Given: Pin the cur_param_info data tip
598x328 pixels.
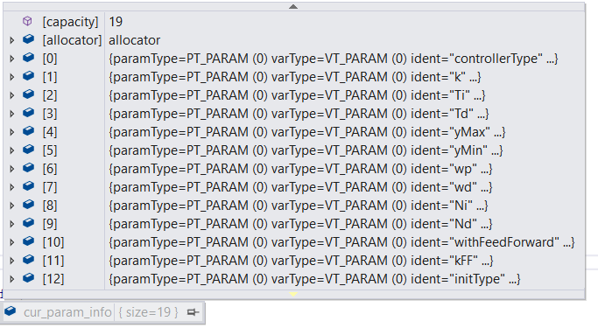Looking at the screenshot, I should coord(193,312).
